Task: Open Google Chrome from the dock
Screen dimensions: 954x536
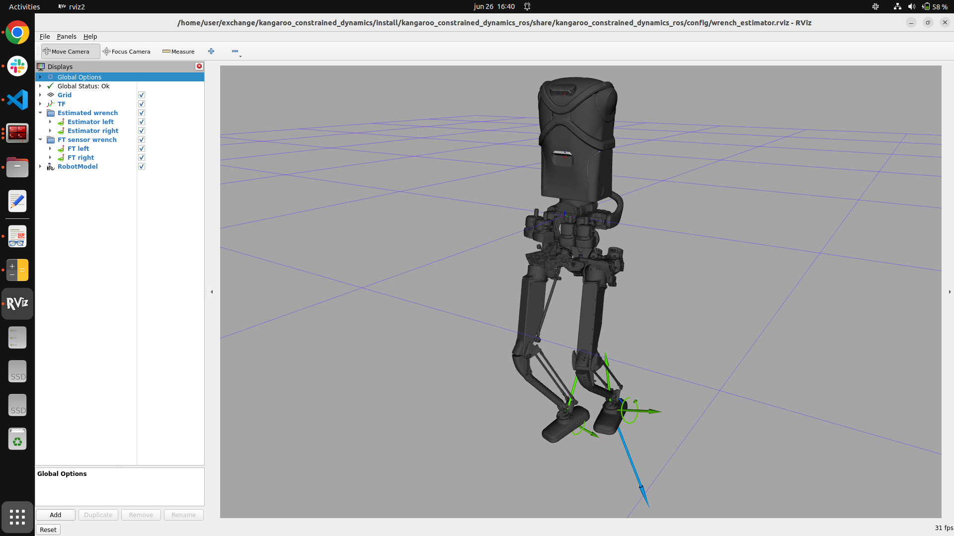Action: click(17, 33)
